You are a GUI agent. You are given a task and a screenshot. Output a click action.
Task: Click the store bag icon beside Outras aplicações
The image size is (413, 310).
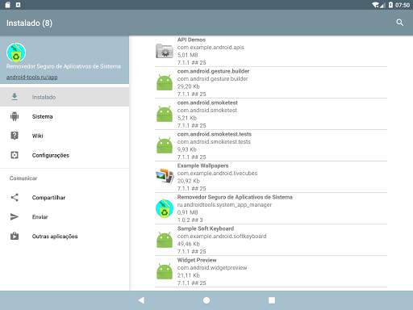click(15, 236)
